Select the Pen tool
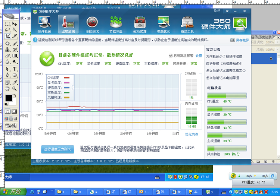 pyautogui.click(x=7, y=75)
